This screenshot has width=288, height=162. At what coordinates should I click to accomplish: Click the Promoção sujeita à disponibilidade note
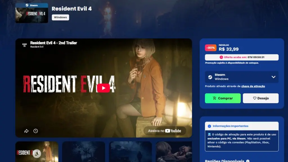point(232,63)
